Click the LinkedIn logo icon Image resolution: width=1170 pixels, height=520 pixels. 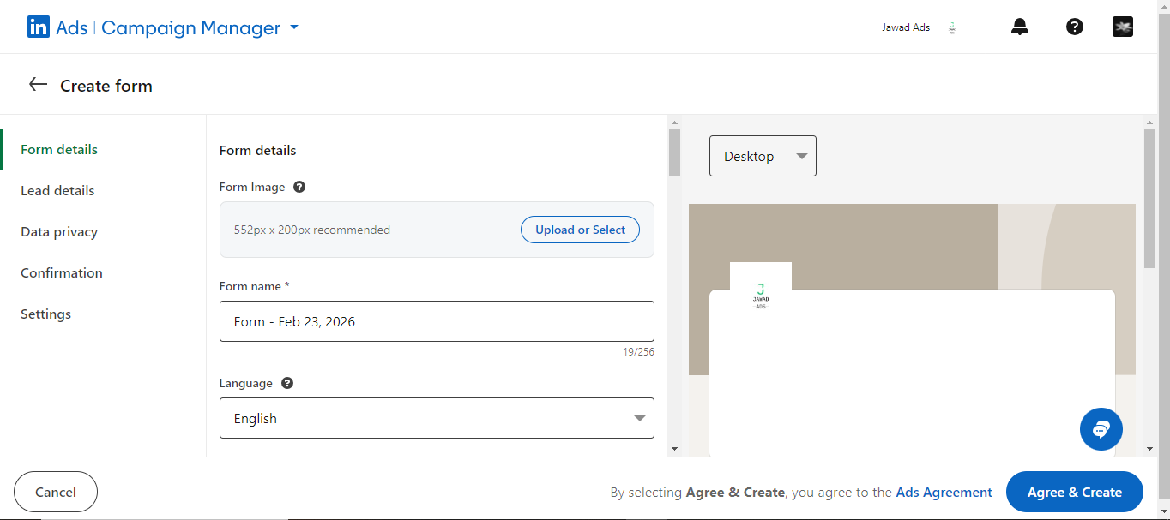pyautogui.click(x=39, y=27)
